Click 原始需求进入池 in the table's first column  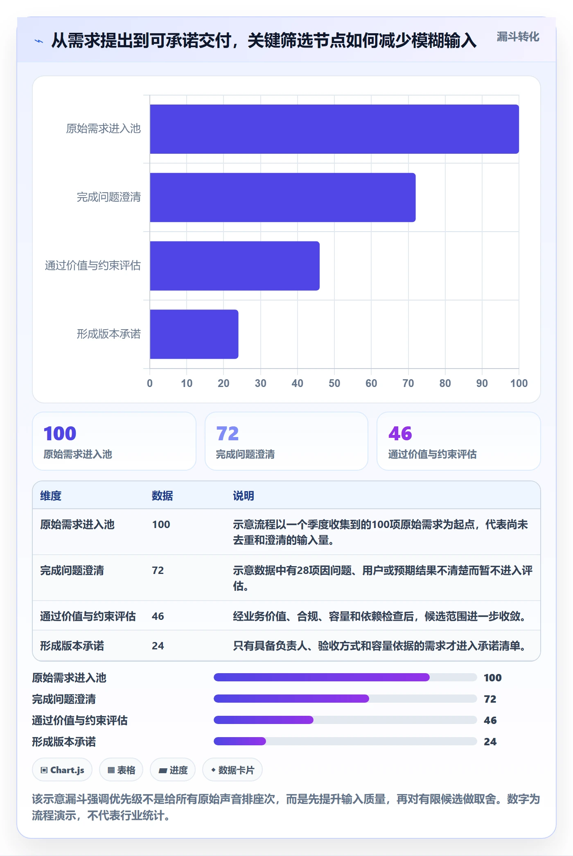(x=77, y=524)
